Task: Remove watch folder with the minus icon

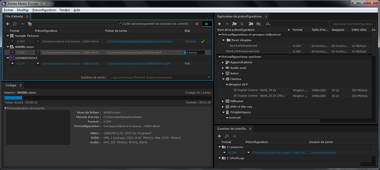Action: (234, 136)
